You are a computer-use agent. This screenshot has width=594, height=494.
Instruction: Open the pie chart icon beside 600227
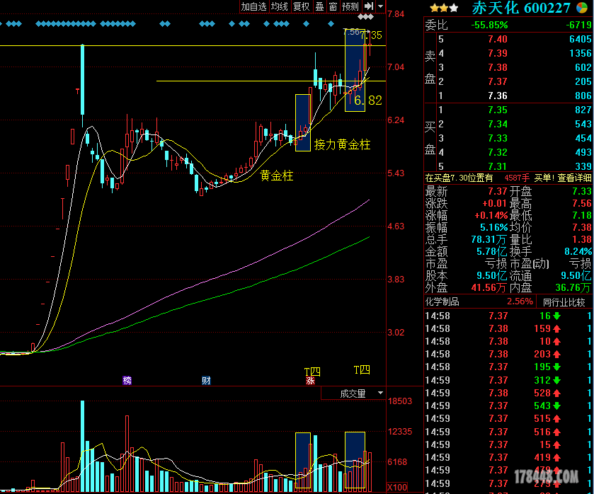point(582,8)
